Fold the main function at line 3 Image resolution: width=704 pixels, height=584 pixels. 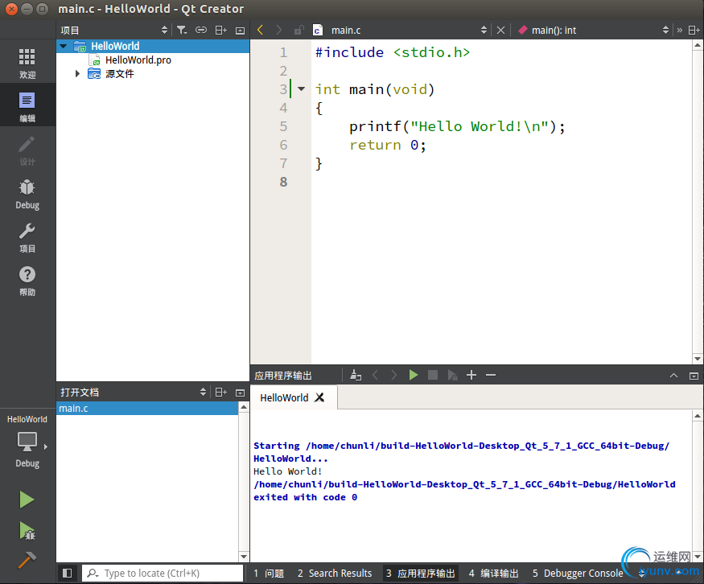click(x=301, y=88)
